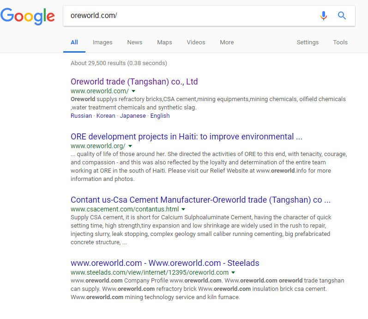Click snippet mentioning 'working at ORE in the south of Haiti'
The height and width of the screenshot is (319, 368).
(x=209, y=166)
